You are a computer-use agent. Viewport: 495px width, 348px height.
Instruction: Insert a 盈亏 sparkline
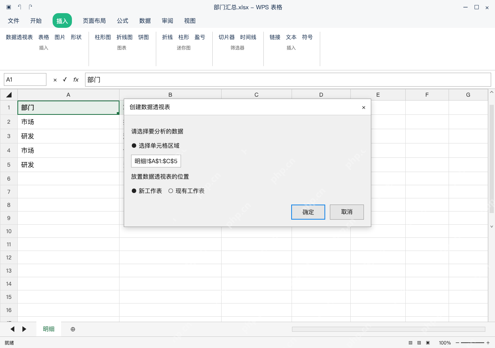200,37
